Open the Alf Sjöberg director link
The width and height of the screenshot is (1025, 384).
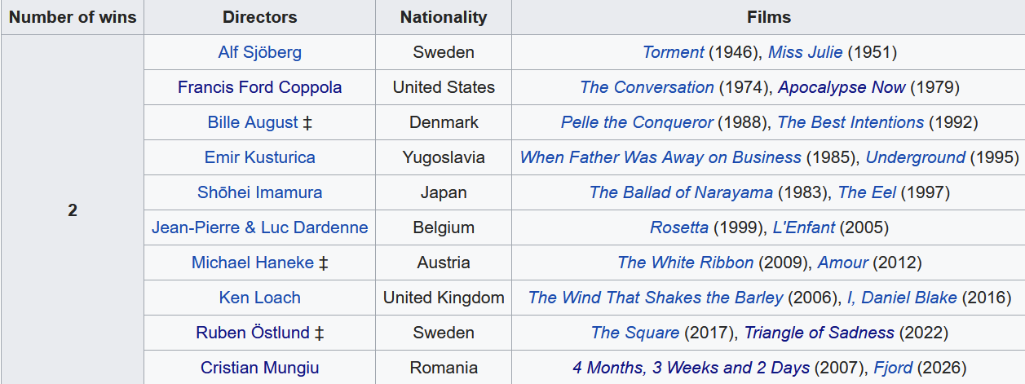260,52
